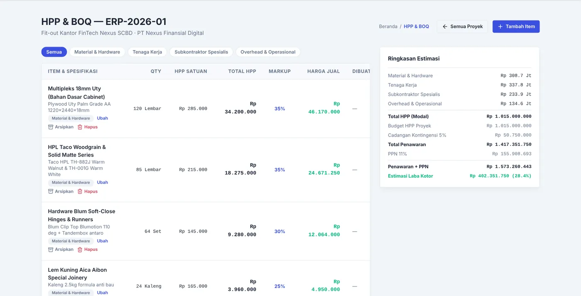The image size is (581, 296).
Task: Edit Hardware Blum hinges via Ubah link
Action: tap(103, 241)
